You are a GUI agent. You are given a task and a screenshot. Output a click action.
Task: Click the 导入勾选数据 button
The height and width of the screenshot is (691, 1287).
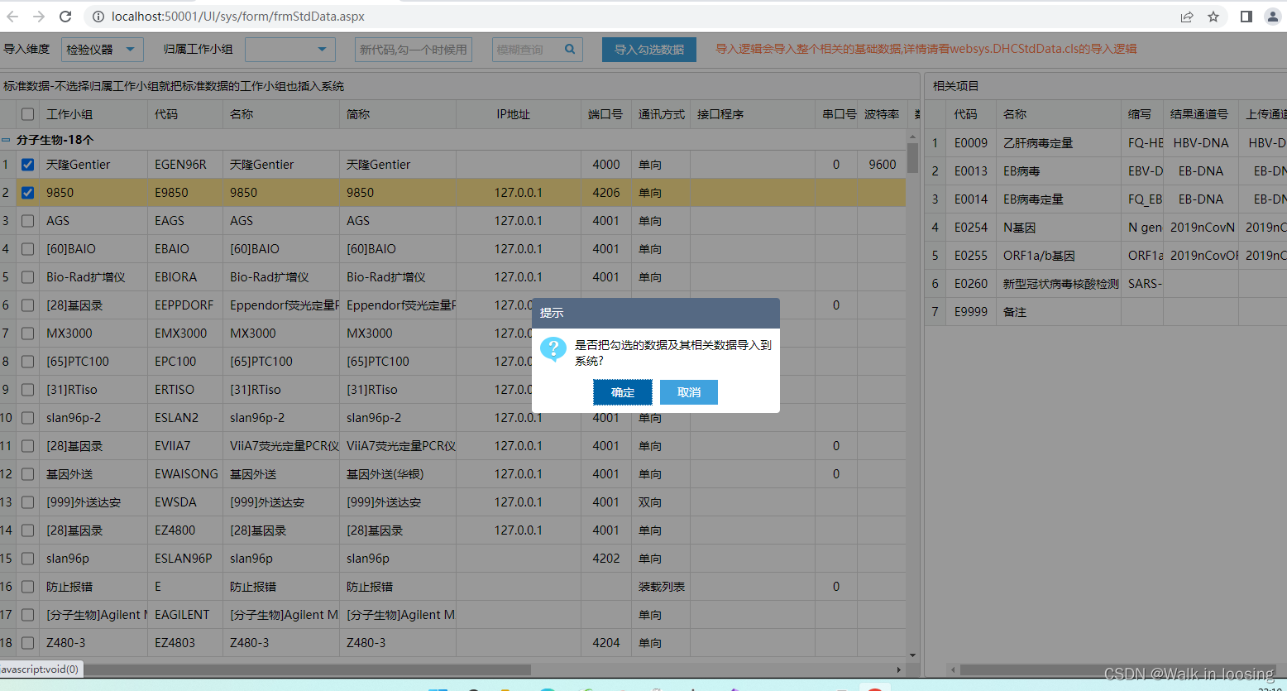(x=649, y=50)
